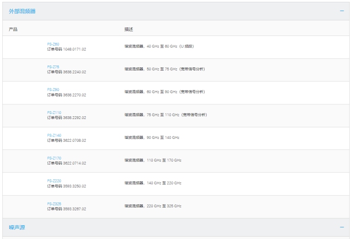The image size is (352, 239).
Task: Open the FS-Z110 product link
Action: [x=54, y=113]
